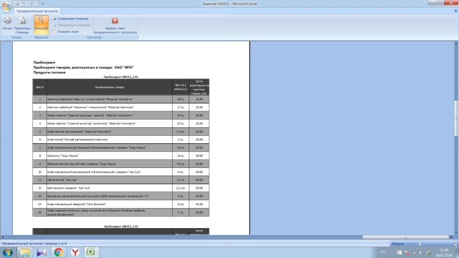This screenshot has height=258, width=459.
Task: Open the Office button menu
Action: (x=6, y=6)
